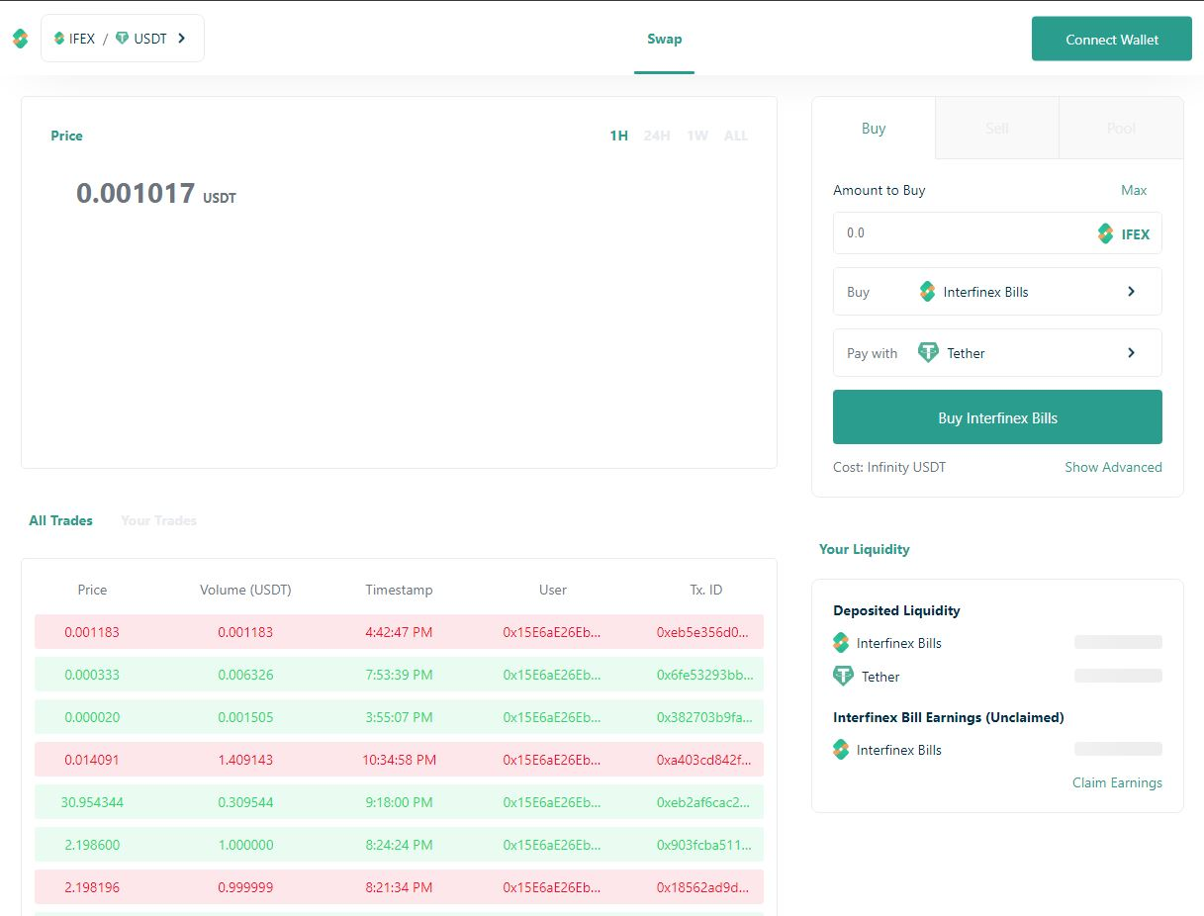Open the Buy token selector arrow
Image resolution: width=1204 pixels, height=916 pixels.
tap(1131, 292)
